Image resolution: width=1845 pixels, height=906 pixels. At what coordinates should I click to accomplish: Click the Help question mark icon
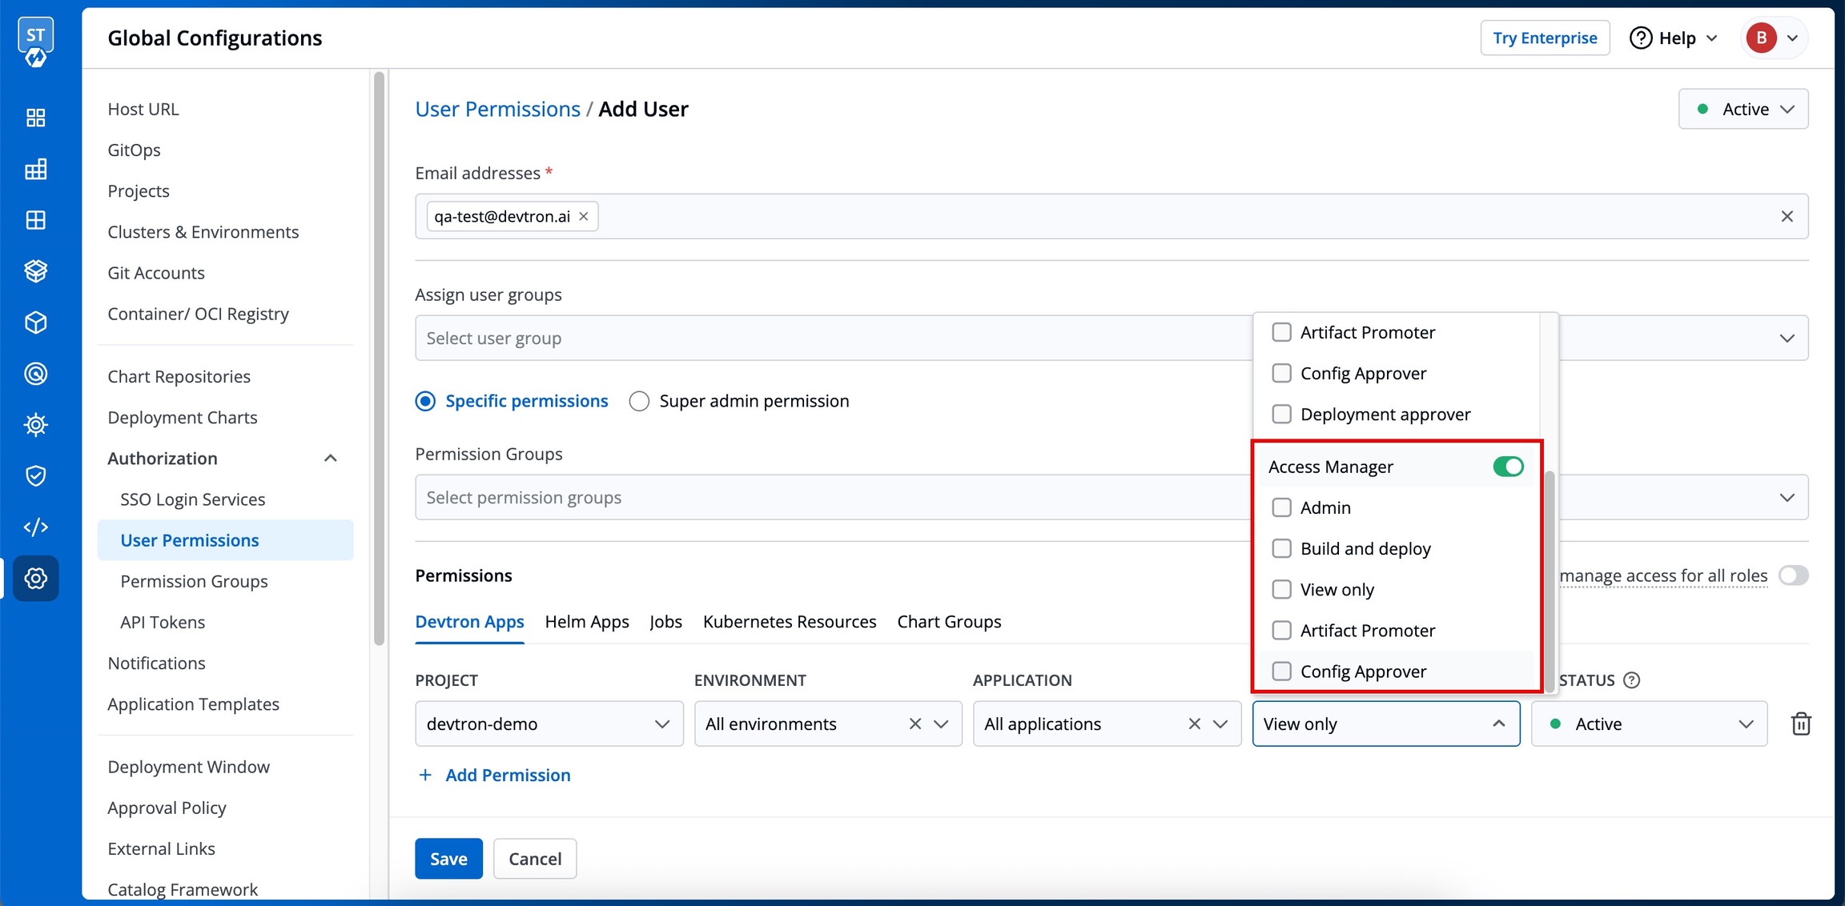(x=1641, y=38)
